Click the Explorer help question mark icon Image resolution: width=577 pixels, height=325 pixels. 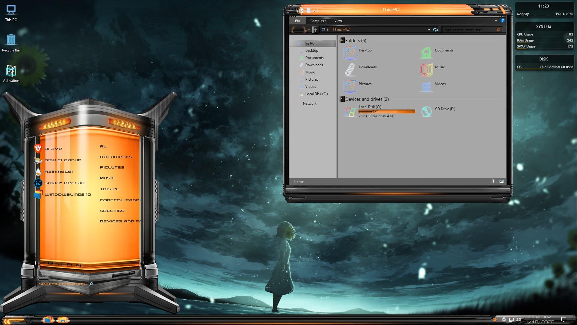(x=502, y=20)
